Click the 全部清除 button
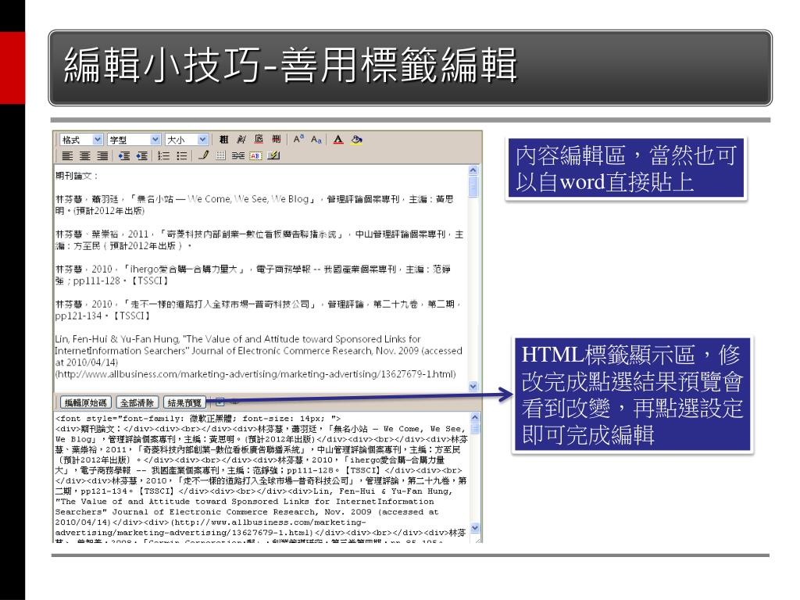Screen dimensions: 800x600 point(137,402)
